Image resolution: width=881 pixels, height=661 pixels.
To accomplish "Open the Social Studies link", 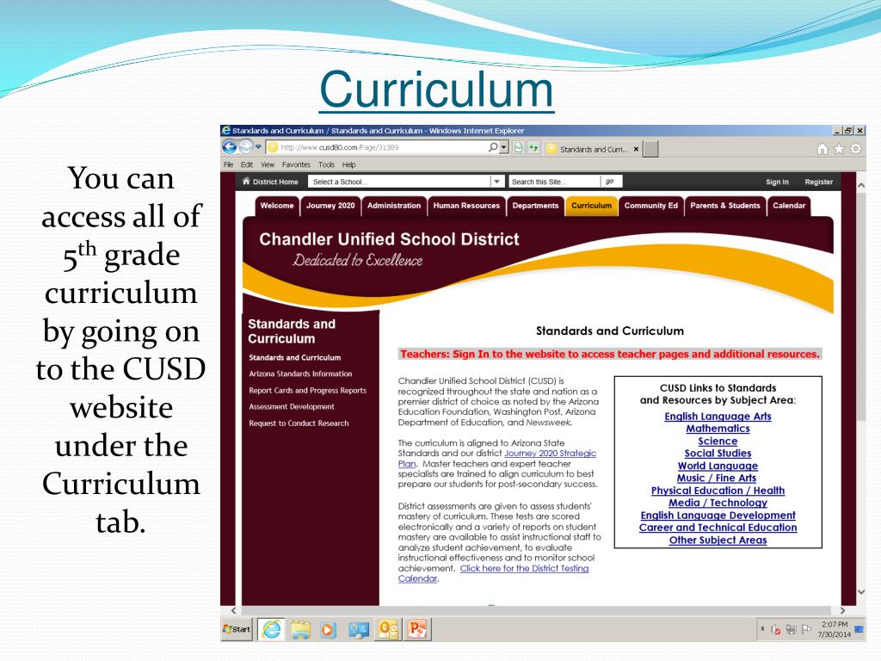I will [718, 454].
